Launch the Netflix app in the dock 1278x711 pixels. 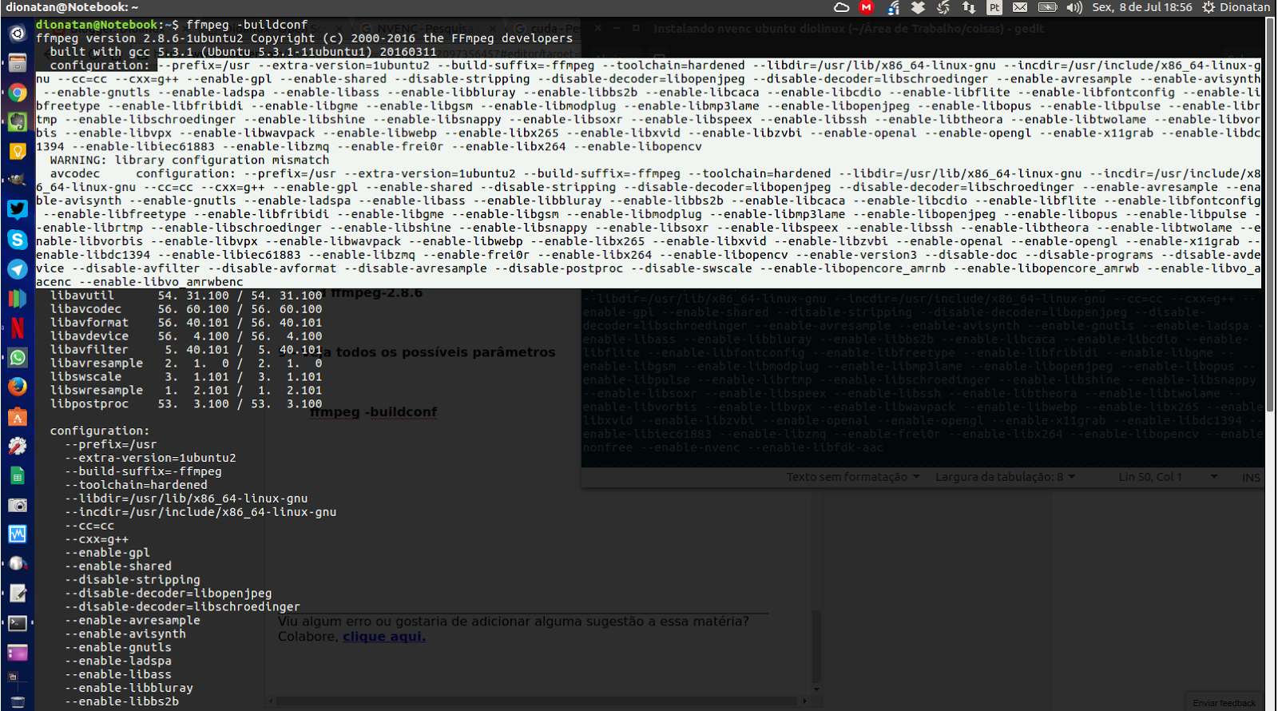pos(17,328)
